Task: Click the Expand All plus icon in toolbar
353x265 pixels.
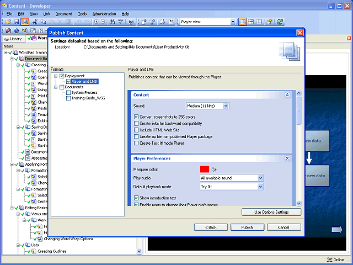Action: [97, 22]
